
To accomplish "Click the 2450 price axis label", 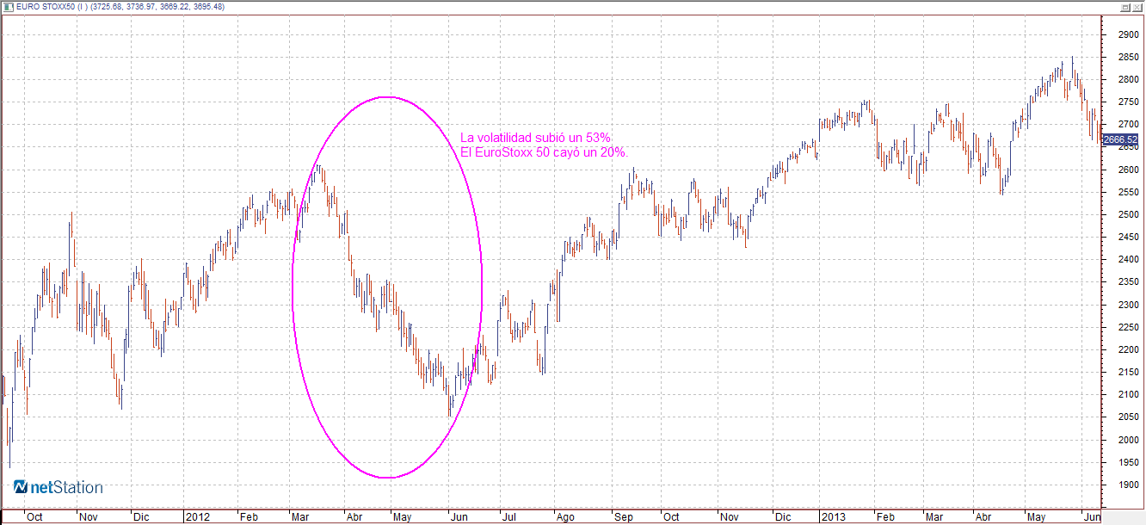I will [x=1127, y=238].
